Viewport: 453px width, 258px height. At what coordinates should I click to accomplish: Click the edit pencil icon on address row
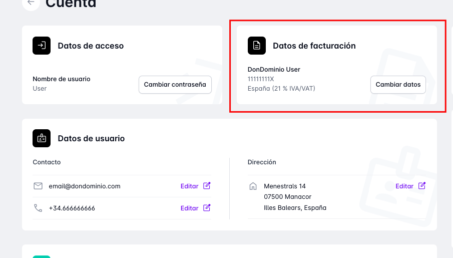tap(422, 186)
